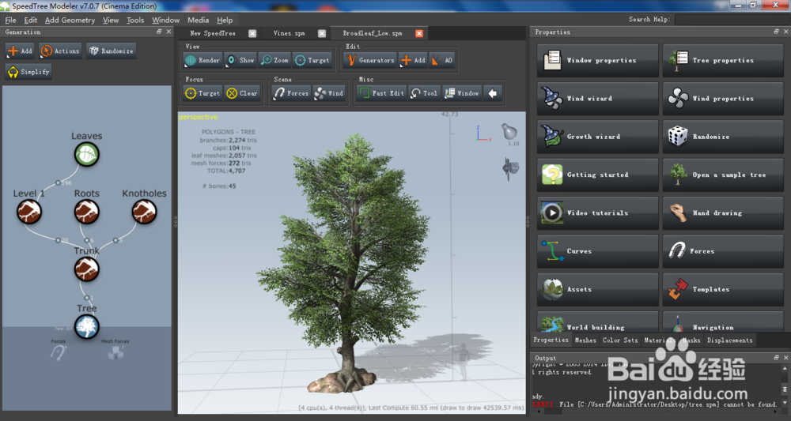The height and width of the screenshot is (421, 791).
Task: Open the File menu
Action: click(x=10, y=21)
